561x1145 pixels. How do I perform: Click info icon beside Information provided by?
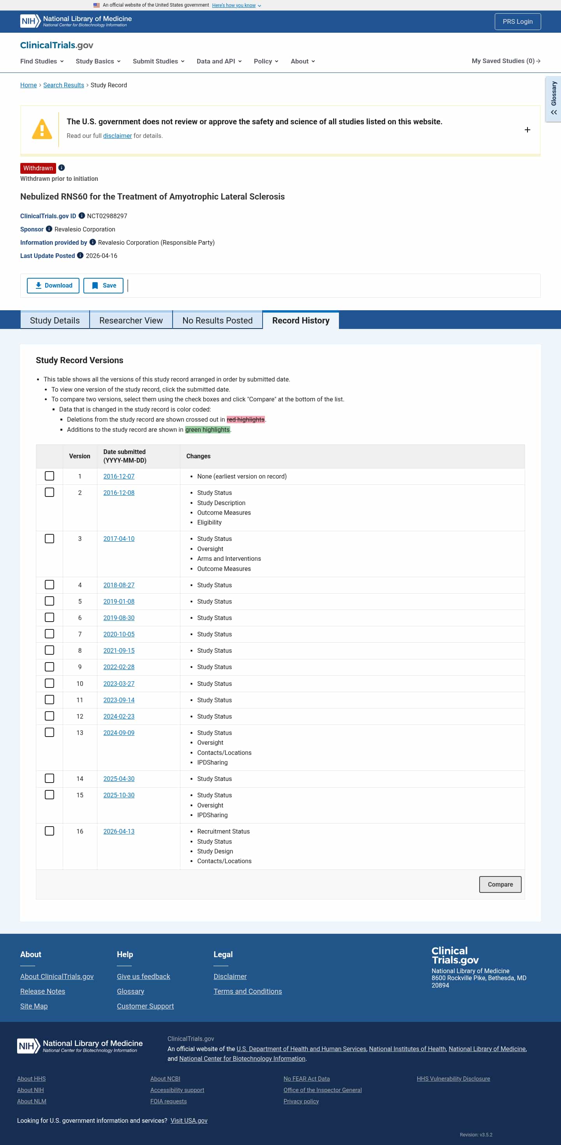93,242
